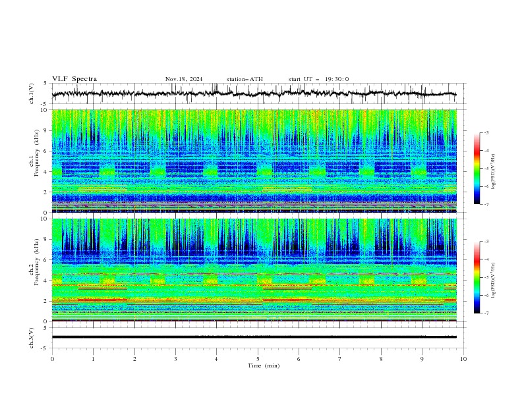The image size is (522, 403).
Task: Click the 'ch.3(V)' axis label
Action: coord(32,338)
